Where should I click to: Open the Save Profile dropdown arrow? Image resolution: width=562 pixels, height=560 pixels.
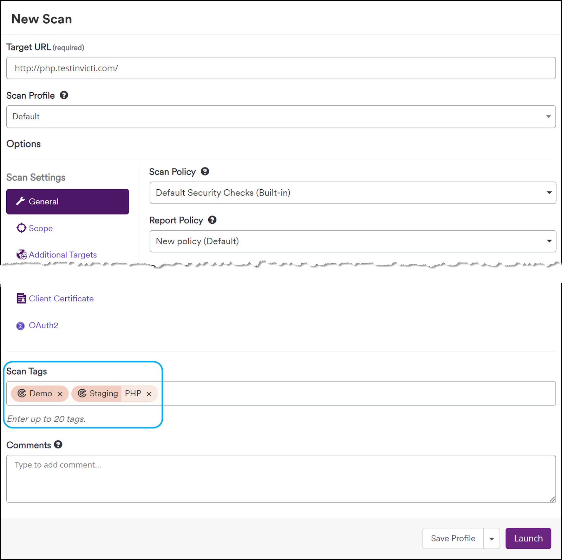(x=492, y=538)
